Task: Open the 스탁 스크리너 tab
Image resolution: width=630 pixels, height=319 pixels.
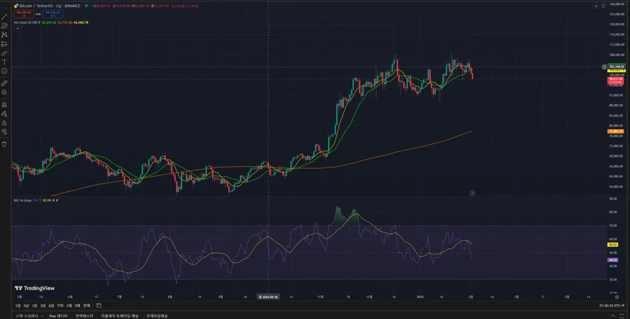Action: point(27,316)
